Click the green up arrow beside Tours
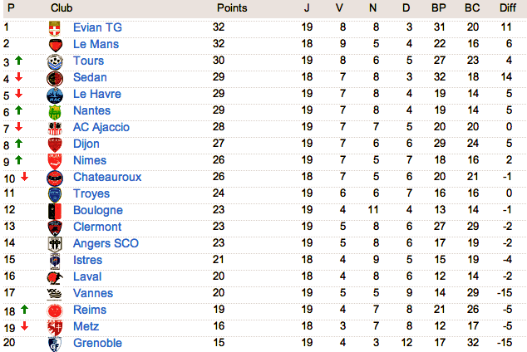Image resolution: width=527 pixels, height=352 pixels. [19, 61]
